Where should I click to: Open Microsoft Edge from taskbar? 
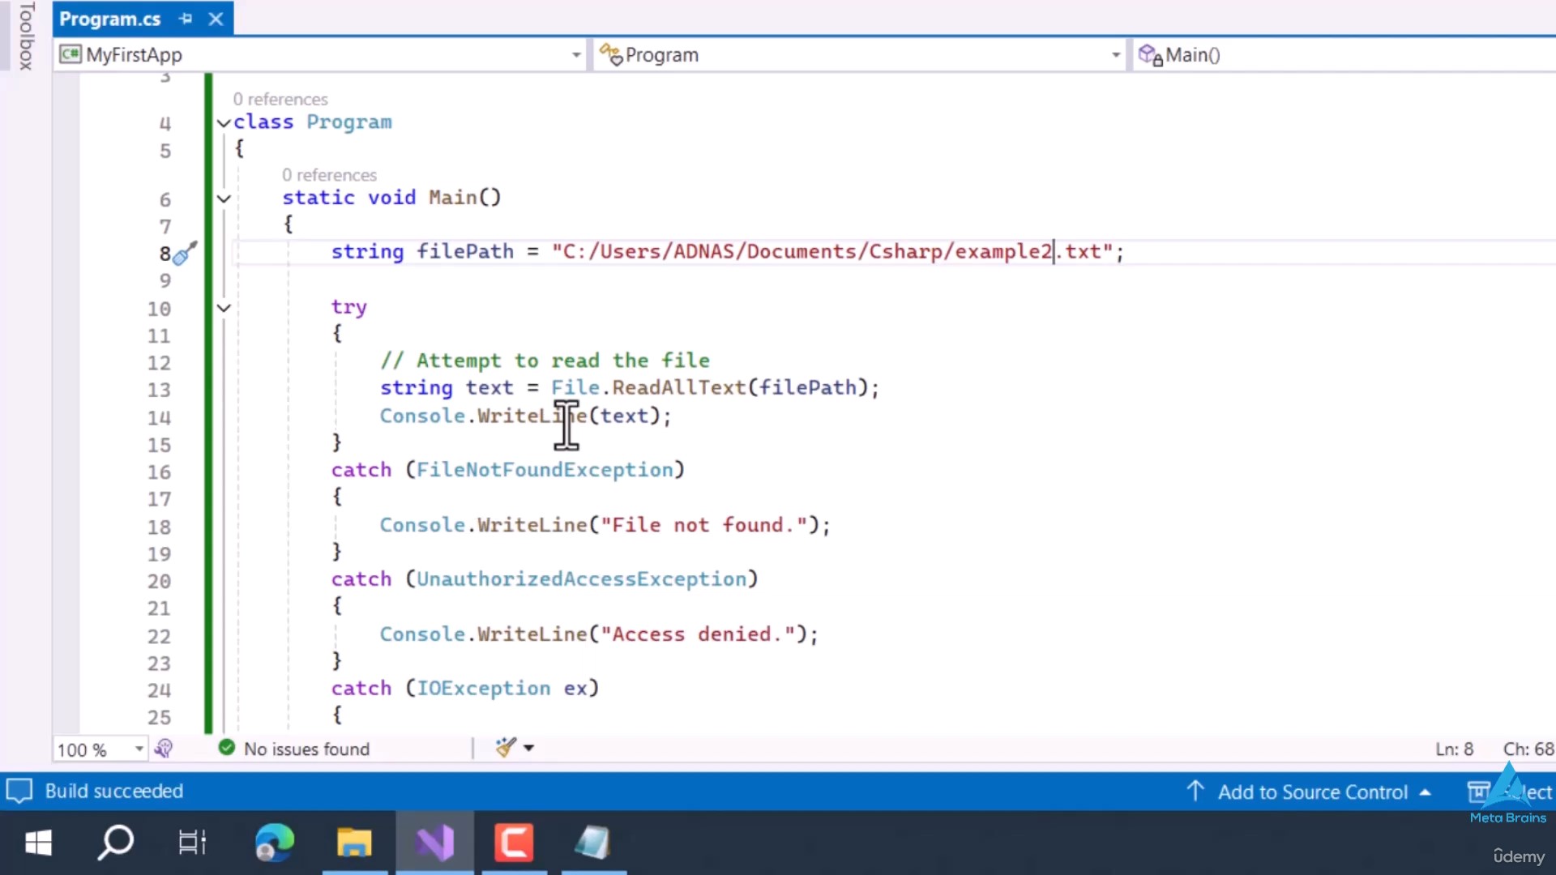pyautogui.click(x=275, y=843)
